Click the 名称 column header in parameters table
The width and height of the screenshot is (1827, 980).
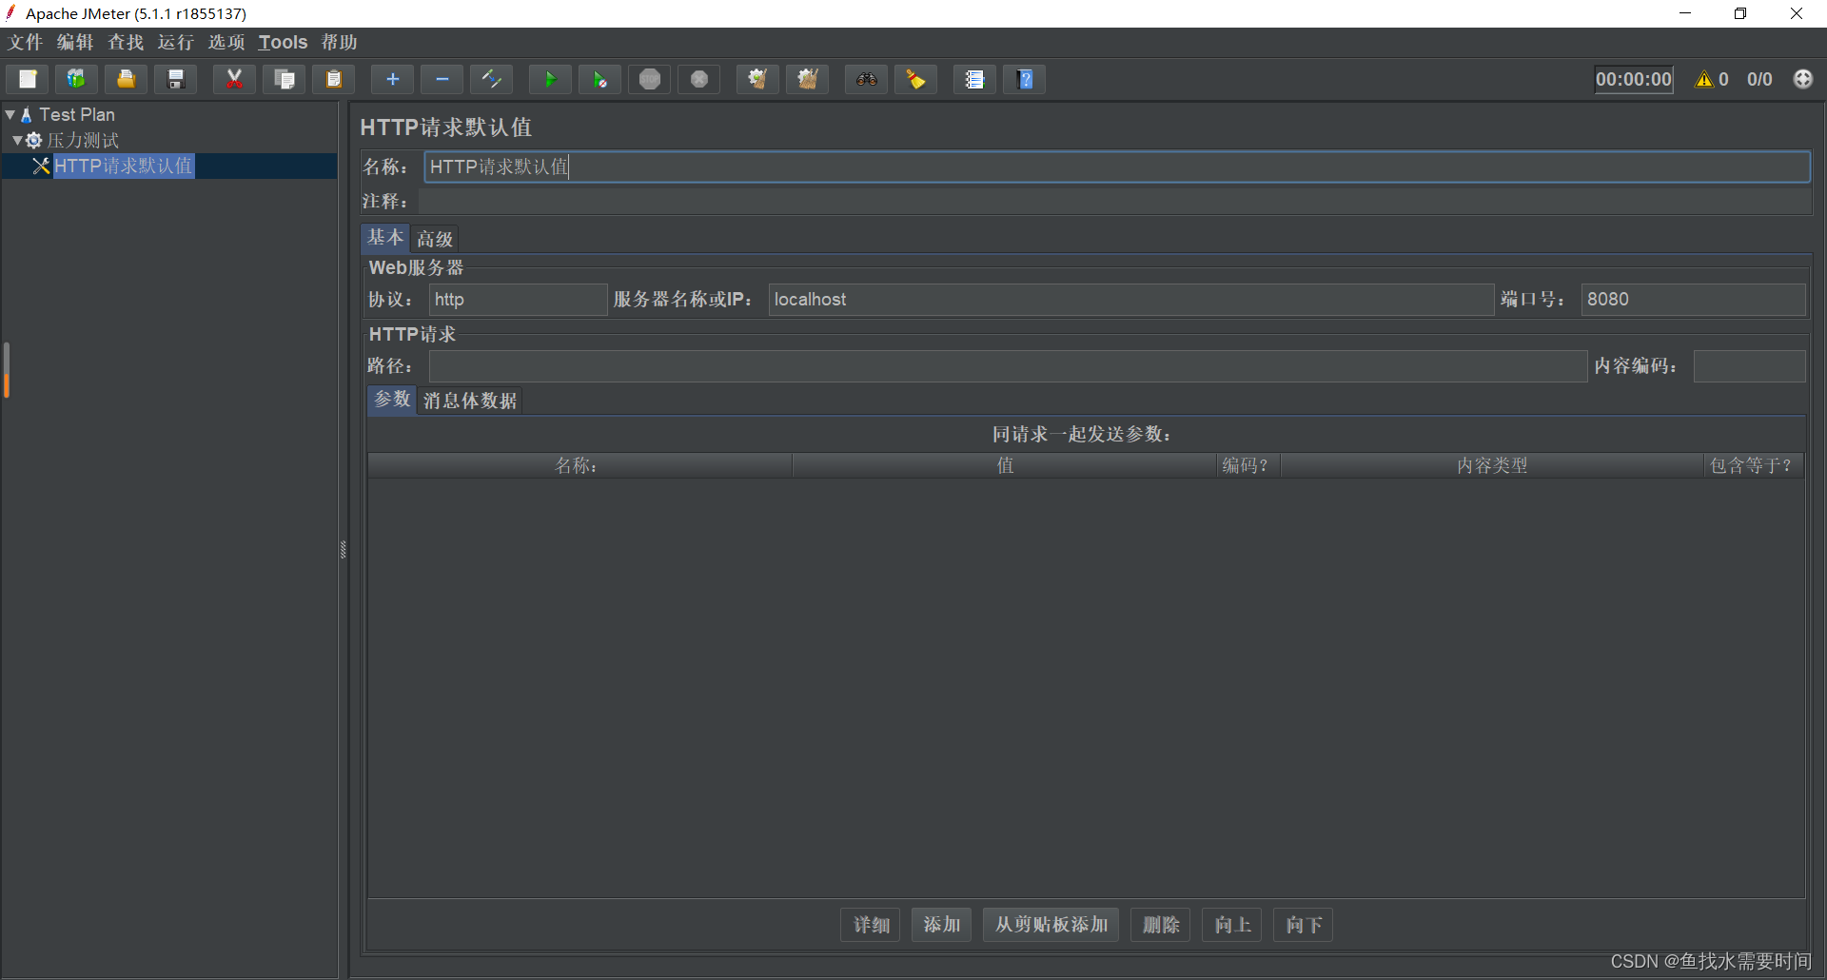pyautogui.click(x=580, y=465)
